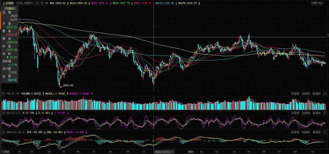Click the (可拖动) draggable panel header
The image size is (329, 154).
coord(9,8)
